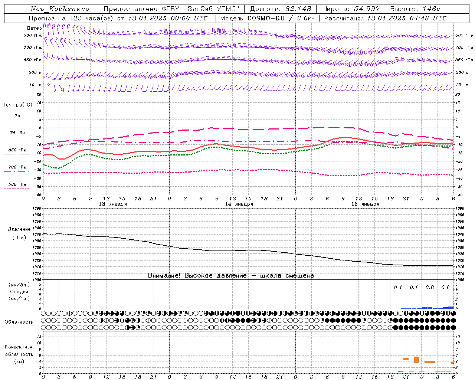This screenshot has height=380, width=475.
Task: Click the 1015 tick on right pressure axis
Action: (459, 267)
